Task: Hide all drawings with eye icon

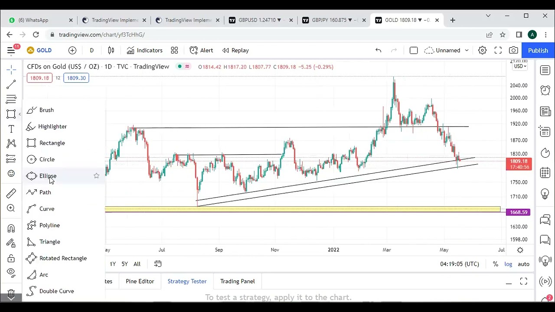Action: pos(11,273)
